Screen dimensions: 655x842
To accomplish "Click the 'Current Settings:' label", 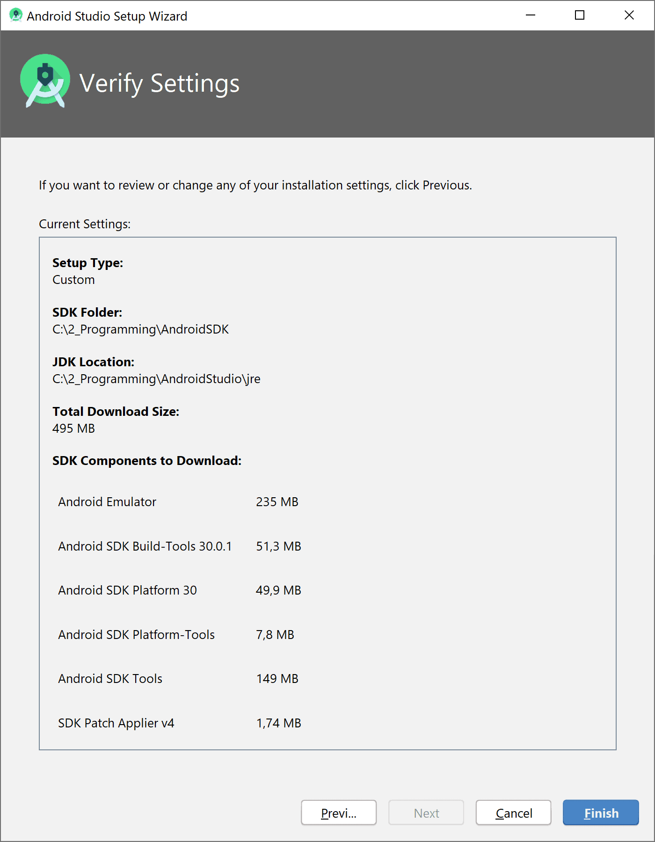I will tap(85, 224).
